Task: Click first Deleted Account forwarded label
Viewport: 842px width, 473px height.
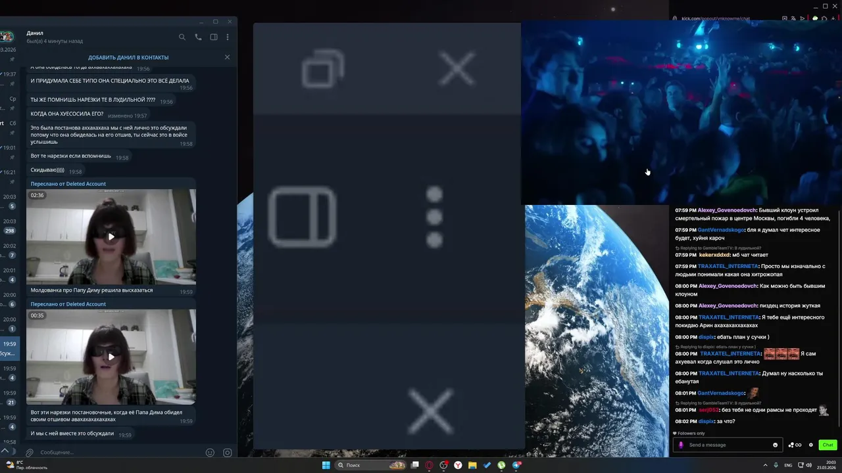Action: click(68, 184)
